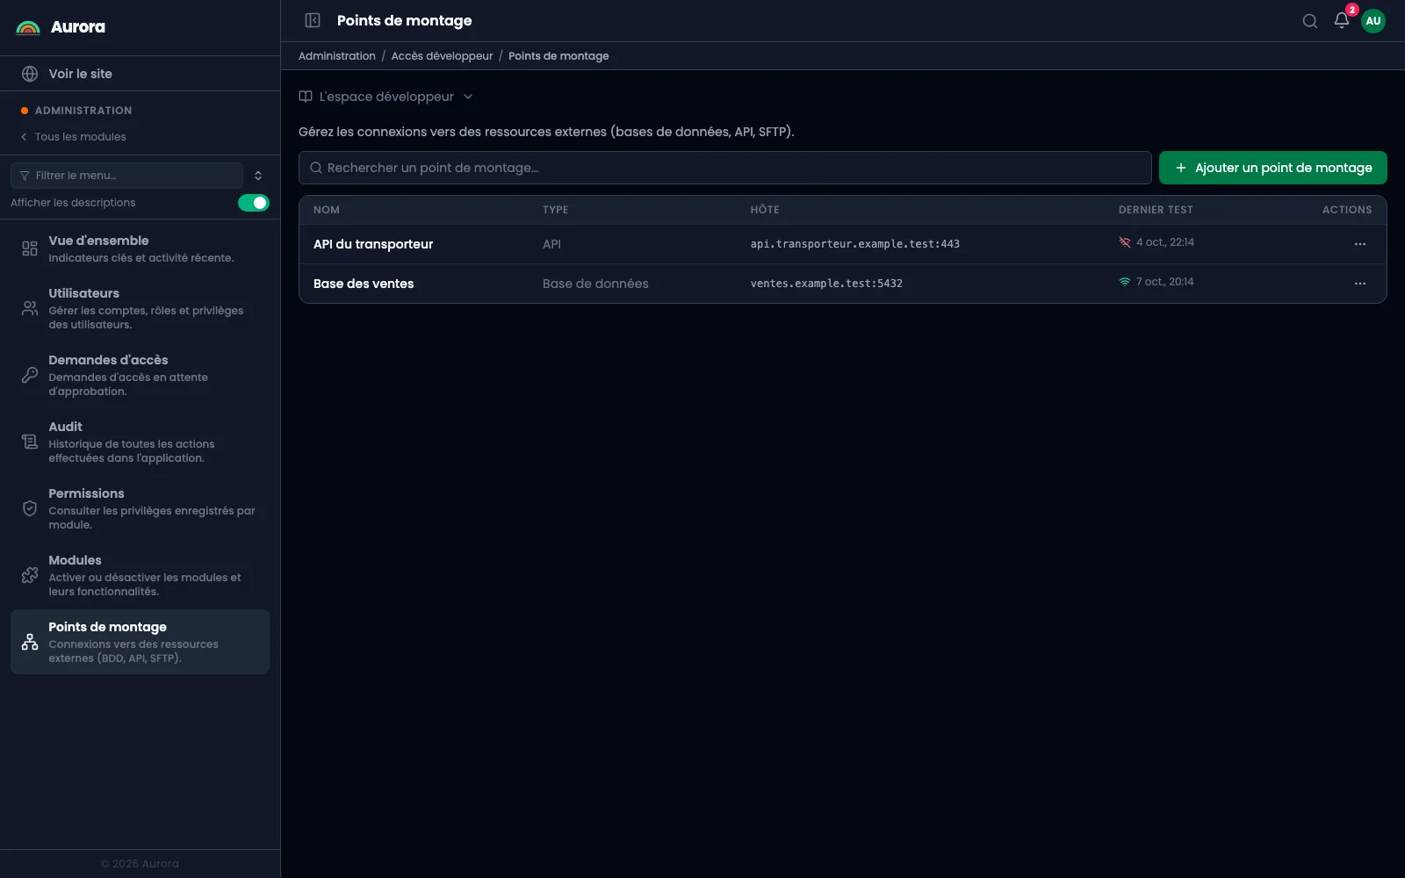The height and width of the screenshot is (878, 1405).
Task: Focus the Rechercher un point de montage field
Action: pyautogui.click(x=725, y=168)
